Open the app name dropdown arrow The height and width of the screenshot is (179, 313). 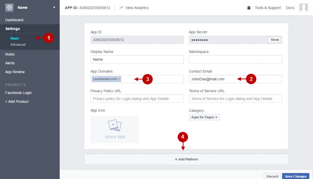point(54,7)
